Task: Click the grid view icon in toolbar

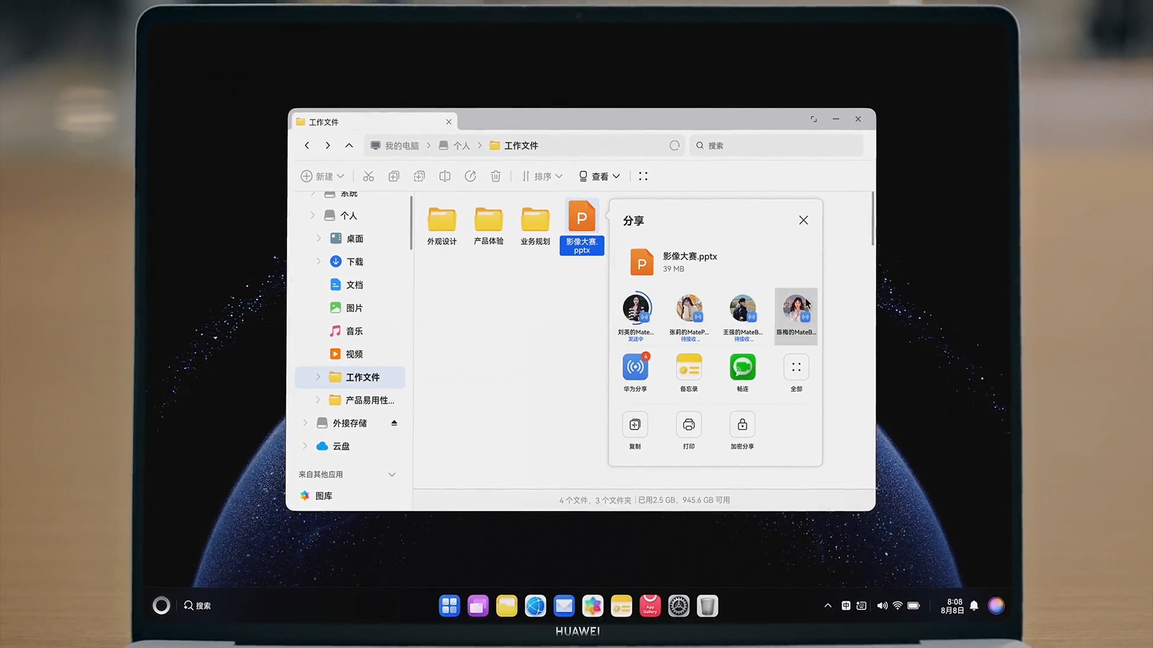Action: tap(643, 176)
